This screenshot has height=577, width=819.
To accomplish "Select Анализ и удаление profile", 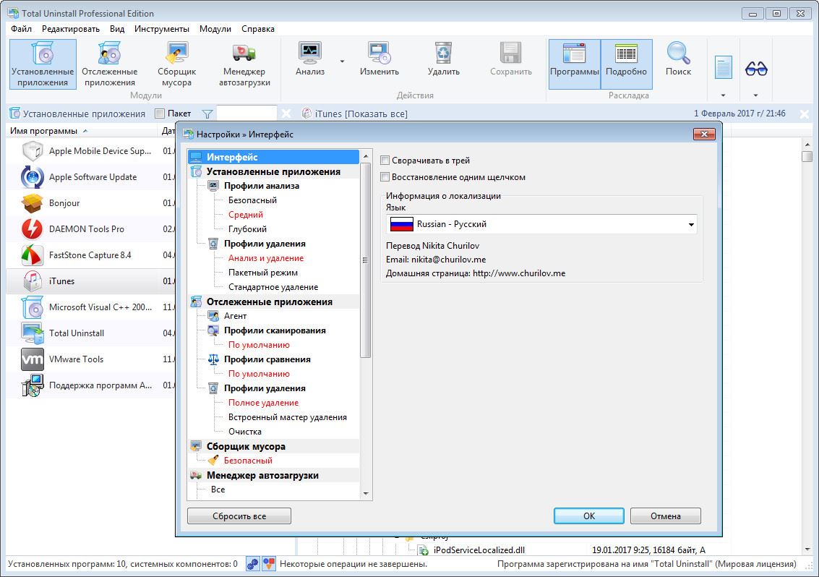I will (x=266, y=258).
